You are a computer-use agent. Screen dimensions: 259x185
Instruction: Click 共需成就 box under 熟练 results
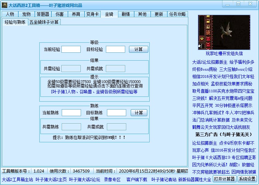pyautogui.click(x=117, y=127)
